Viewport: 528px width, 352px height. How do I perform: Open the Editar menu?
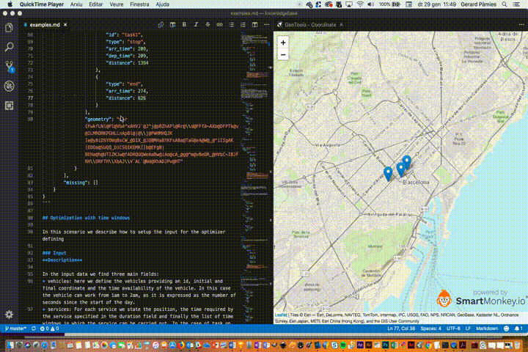point(96,4)
